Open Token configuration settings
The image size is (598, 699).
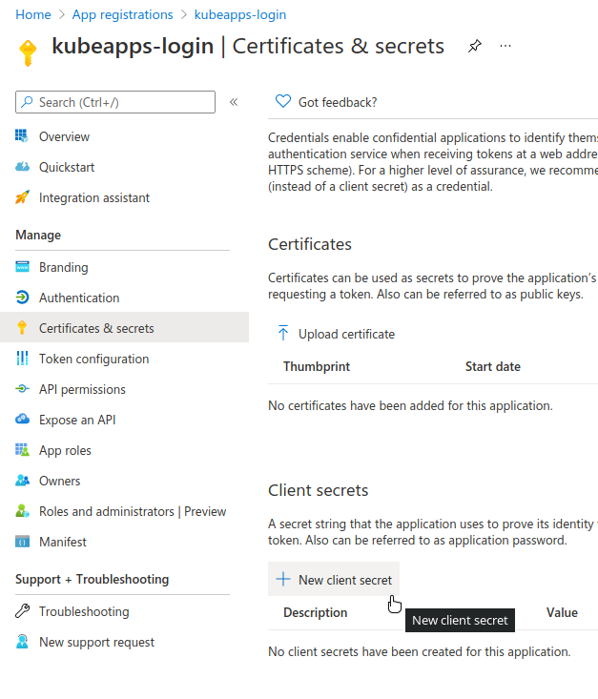(x=93, y=359)
